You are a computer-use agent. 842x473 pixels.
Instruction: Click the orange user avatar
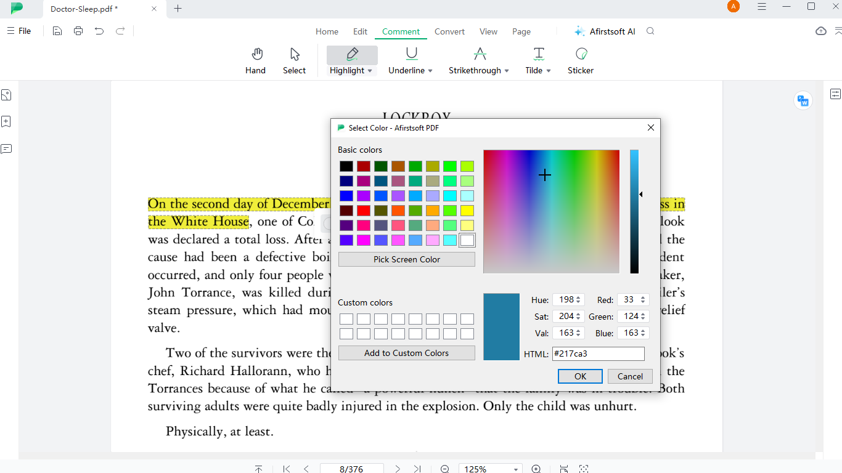[x=733, y=7]
